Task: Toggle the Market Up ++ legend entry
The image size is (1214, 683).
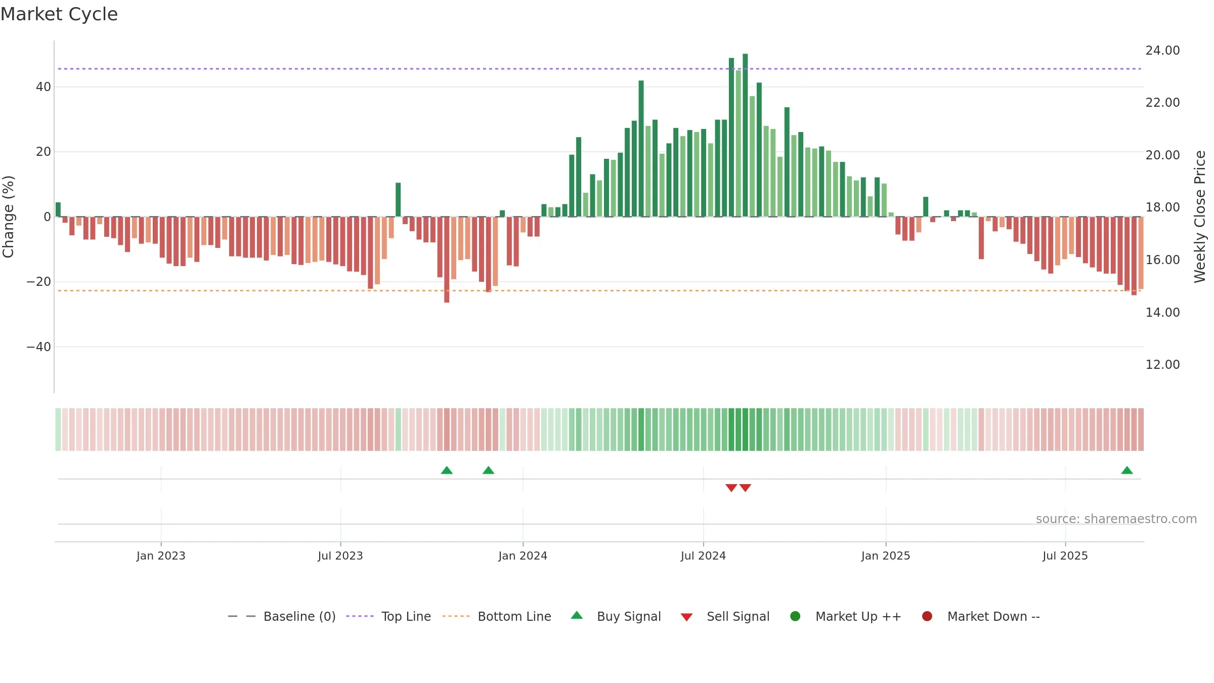Action: (x=845, y=616)
